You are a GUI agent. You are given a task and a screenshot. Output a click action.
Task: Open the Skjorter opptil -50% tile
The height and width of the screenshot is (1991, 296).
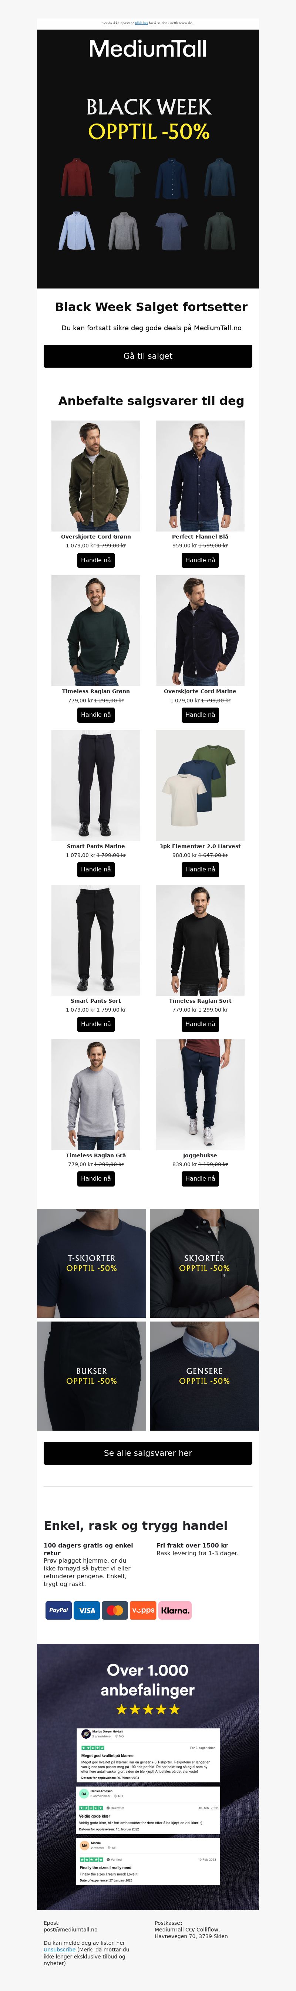(x=204, y=1263)
